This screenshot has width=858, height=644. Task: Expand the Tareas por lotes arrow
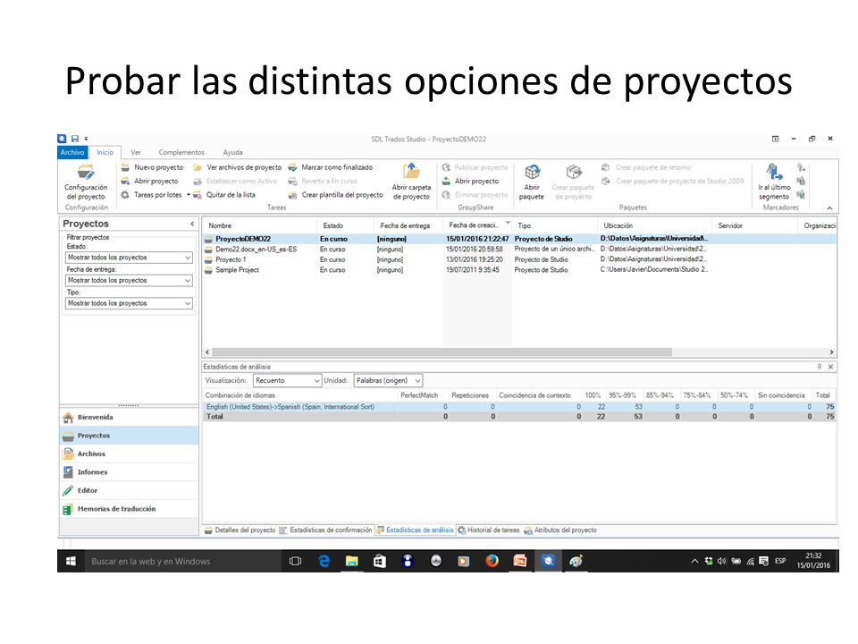coord(189,195)
